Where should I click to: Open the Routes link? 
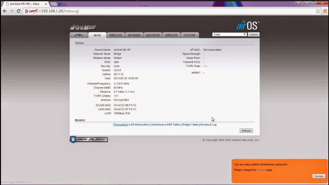click(204, 125)
